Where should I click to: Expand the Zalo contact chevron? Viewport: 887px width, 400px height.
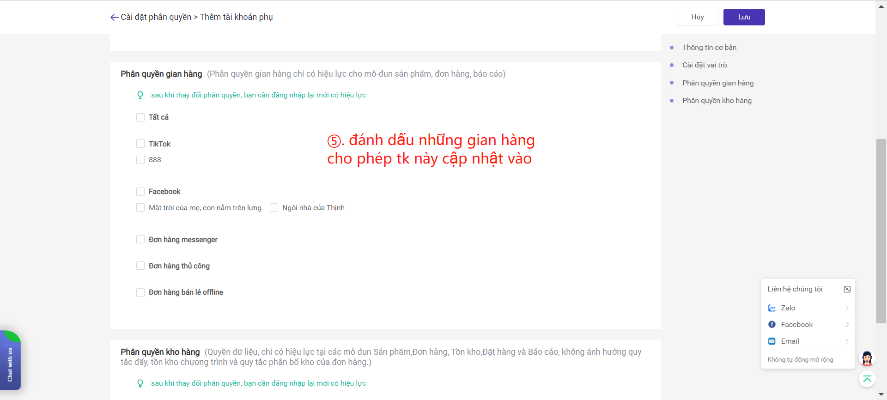tap(847, 308)
